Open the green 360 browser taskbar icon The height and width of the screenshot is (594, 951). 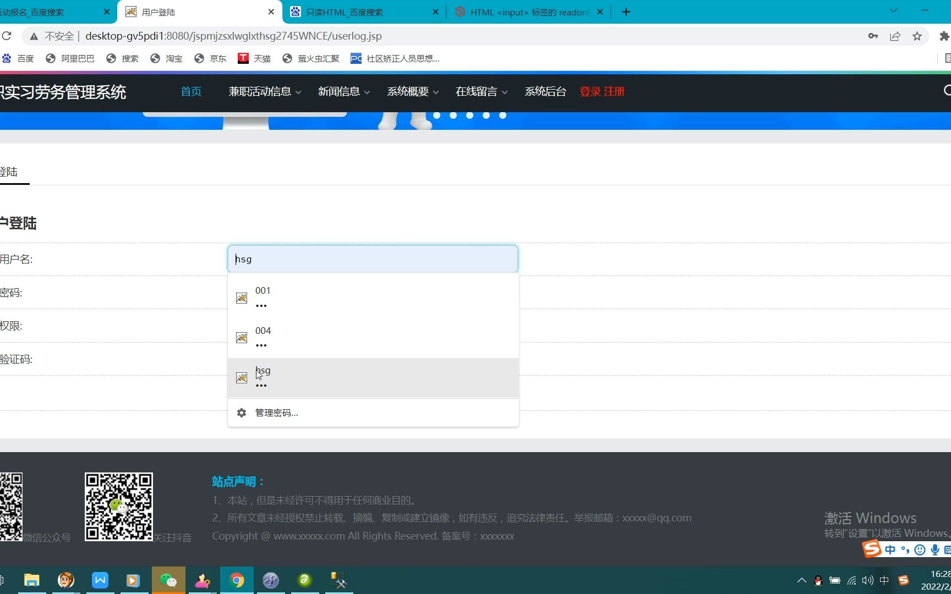(x=305, y=580)
